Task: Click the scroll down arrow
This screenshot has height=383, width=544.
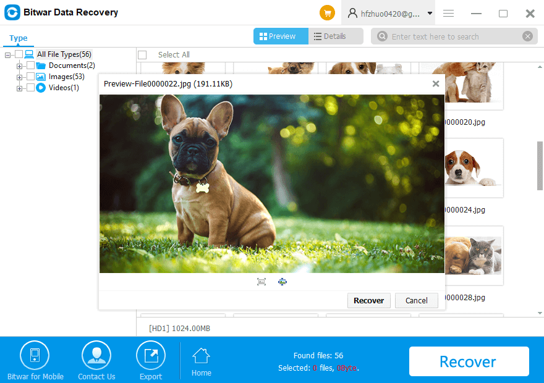Action: tap(540, 313)
